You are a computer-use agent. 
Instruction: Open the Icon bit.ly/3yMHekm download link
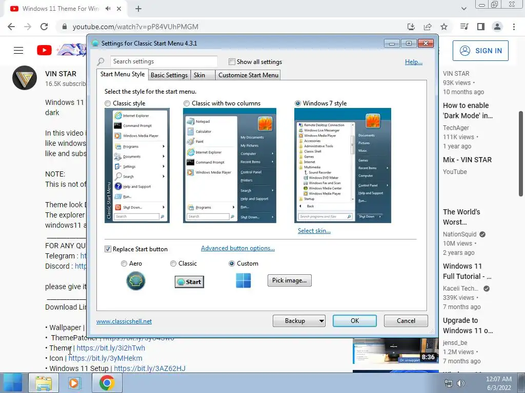[x=105, y=358]
